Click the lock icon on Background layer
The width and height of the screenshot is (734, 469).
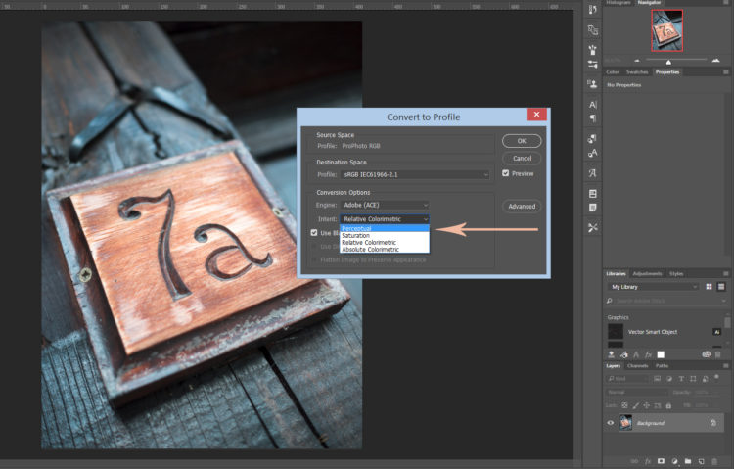click(x=713, y=423)
